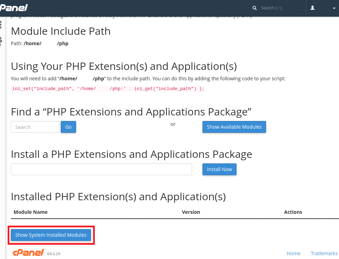Click the Module Name column header

(x=31, y=212)
